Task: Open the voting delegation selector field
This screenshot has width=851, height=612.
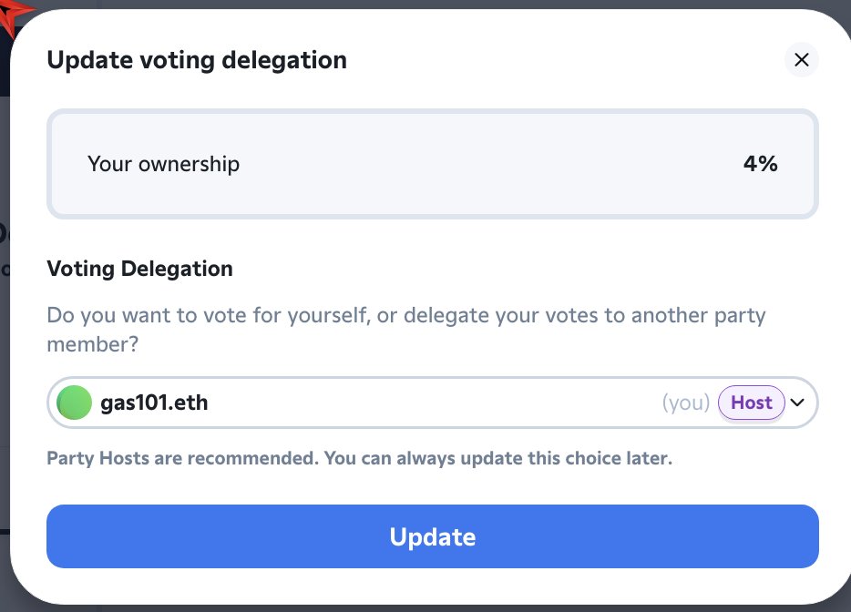Action: [432, 403]
